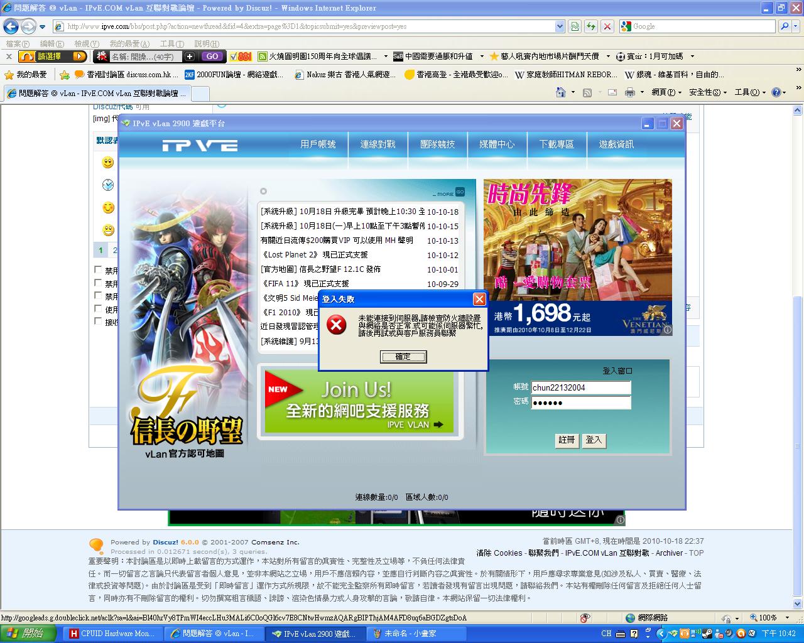Image resolution: width=804 pixels, height=643 pixels.
Task: Click the 確定 button in login failed dialog
Action: (x=403, y=357)
